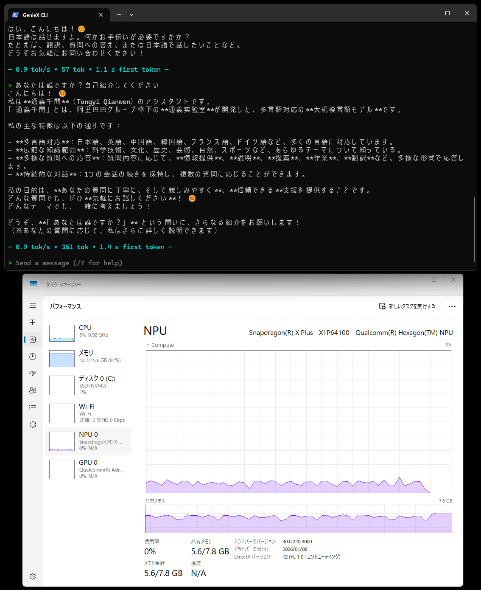This screenshot has height=590, width=481.
Task: Open Startup apps page icon
Action: click(33, 374)
